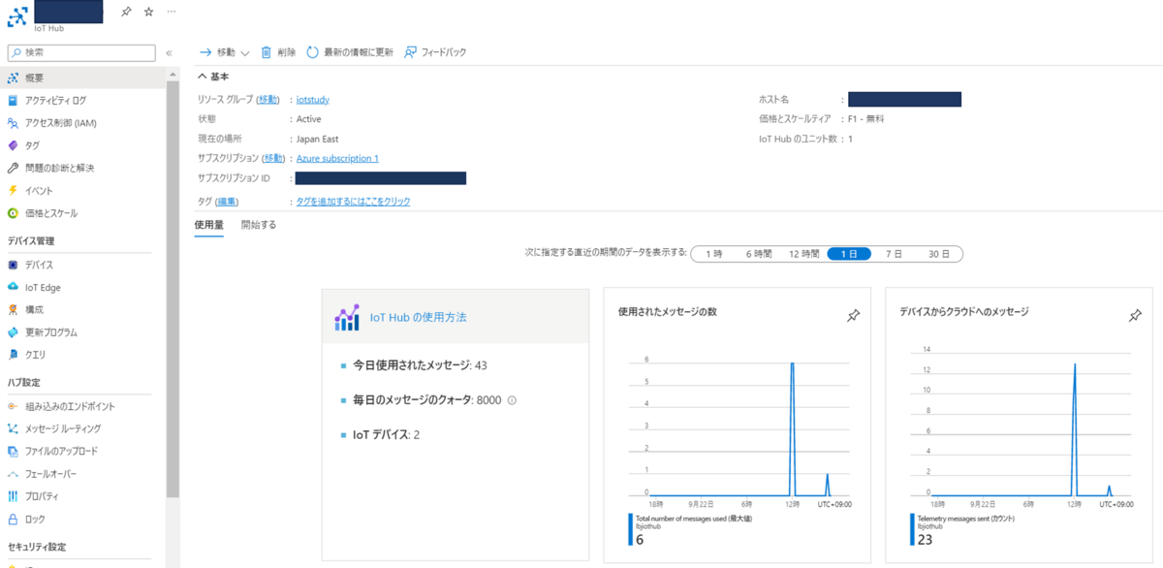1163x568 pixels.
Task: Pin the IoT Hub resource using the pushpin icon
Action: pos(127,12)
